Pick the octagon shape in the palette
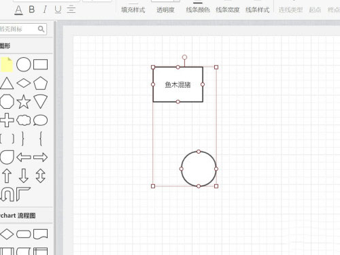The width and height of the screenshot is (340, 255). (7, 101)
